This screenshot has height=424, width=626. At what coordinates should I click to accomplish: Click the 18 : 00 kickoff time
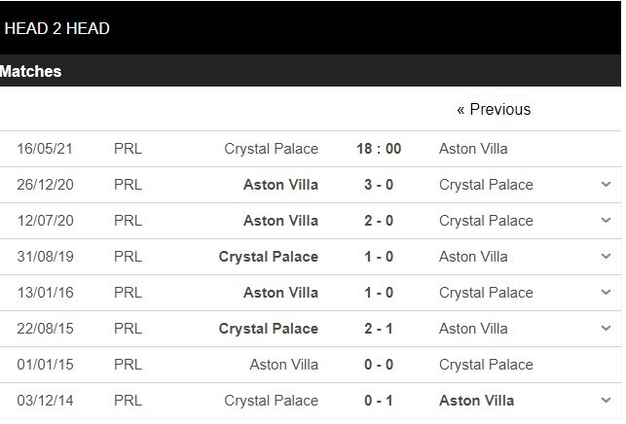[x=379, y=149]
